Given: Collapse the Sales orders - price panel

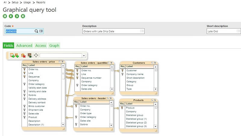Looking at the screenshot, I should pyautogui.click(x=60, y=62).
